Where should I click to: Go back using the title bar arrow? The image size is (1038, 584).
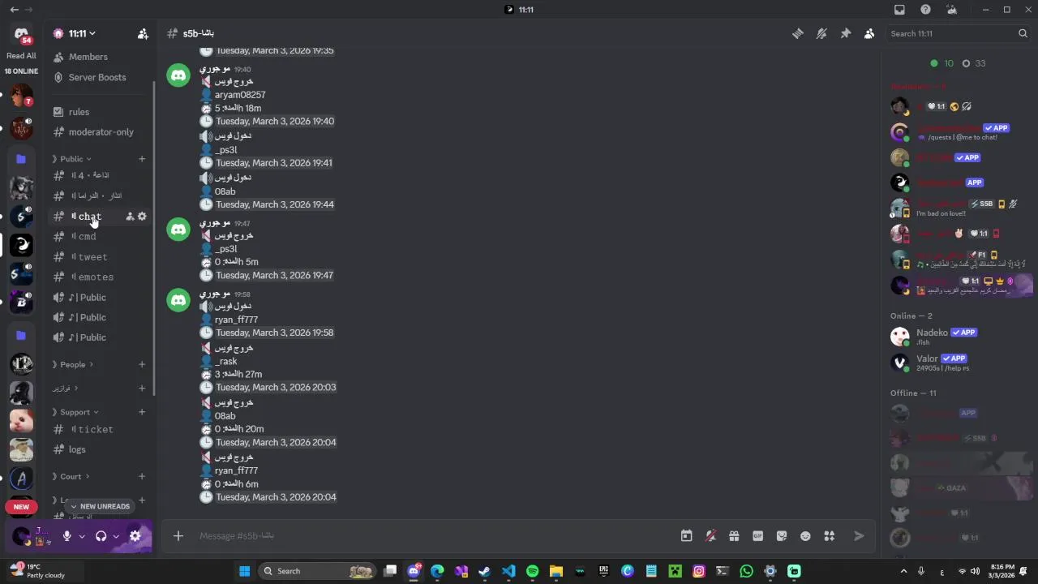[14, 10]
